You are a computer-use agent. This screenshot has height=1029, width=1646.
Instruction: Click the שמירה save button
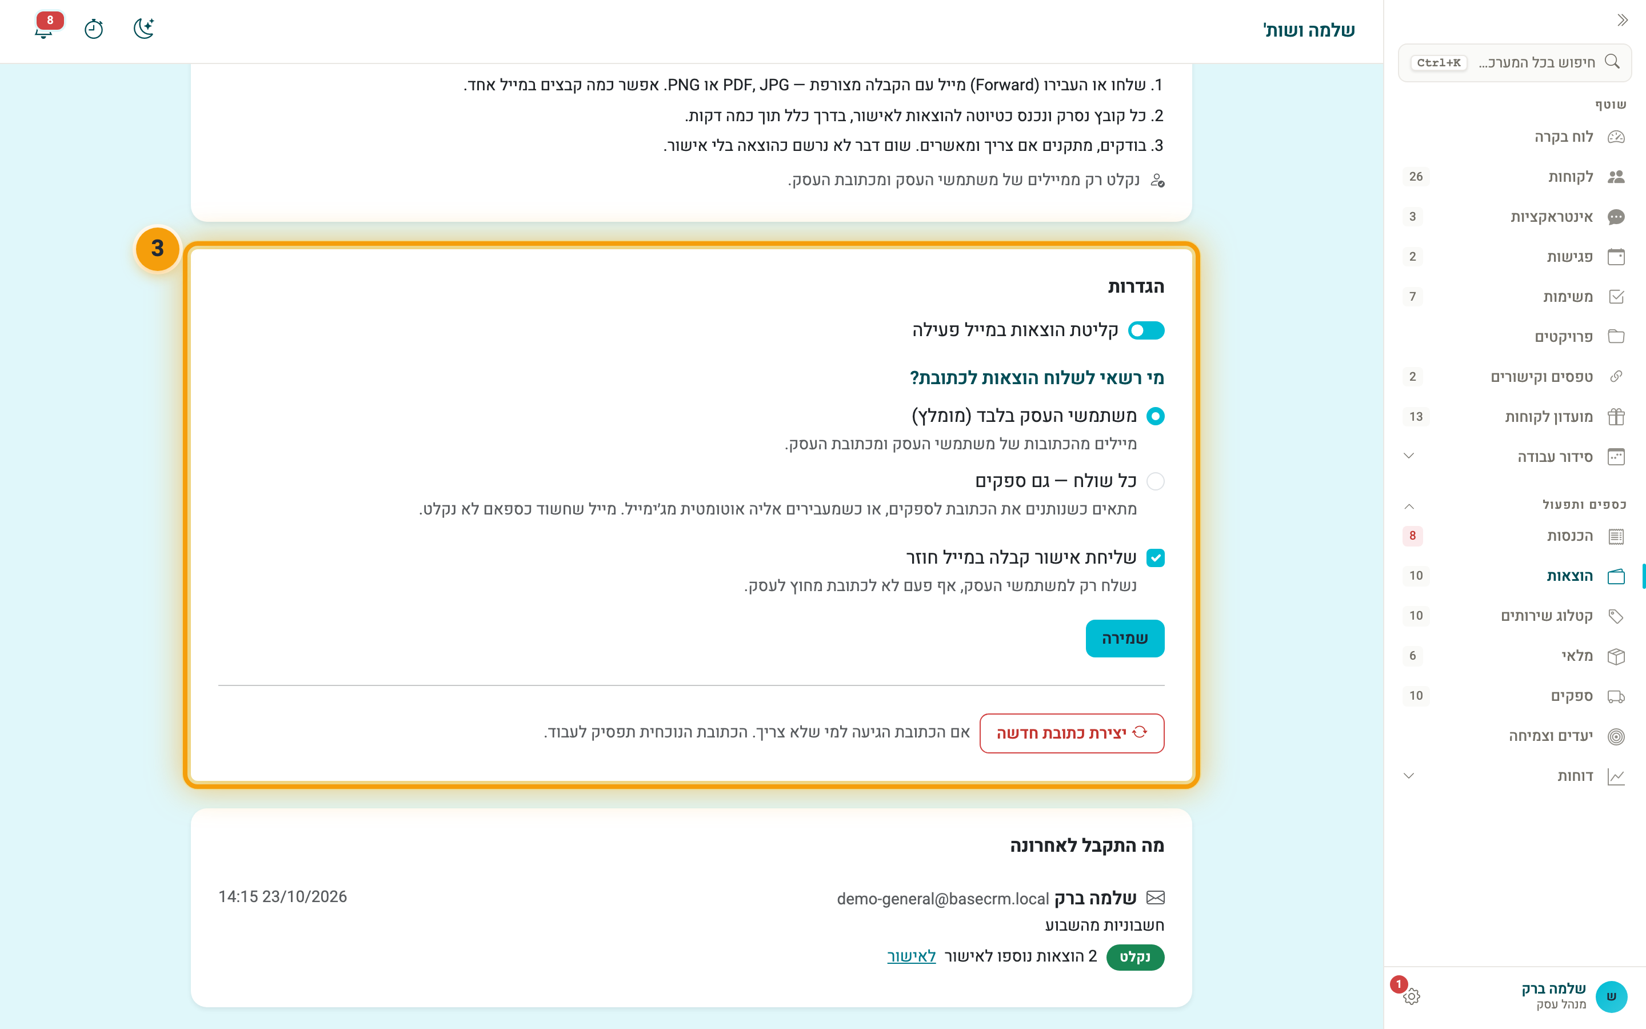click(x=1124, y=639)
